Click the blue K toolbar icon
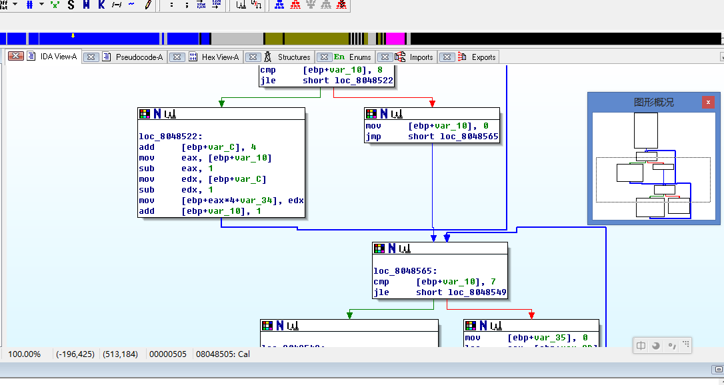 pos(101,5)
